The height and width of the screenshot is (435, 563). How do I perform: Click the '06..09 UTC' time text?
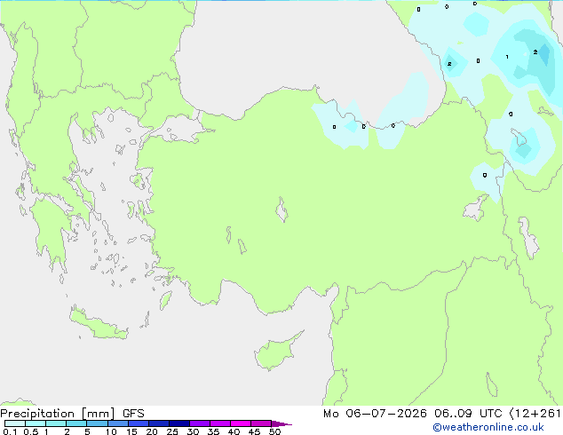pyautogui.click(x=468, y=414)
